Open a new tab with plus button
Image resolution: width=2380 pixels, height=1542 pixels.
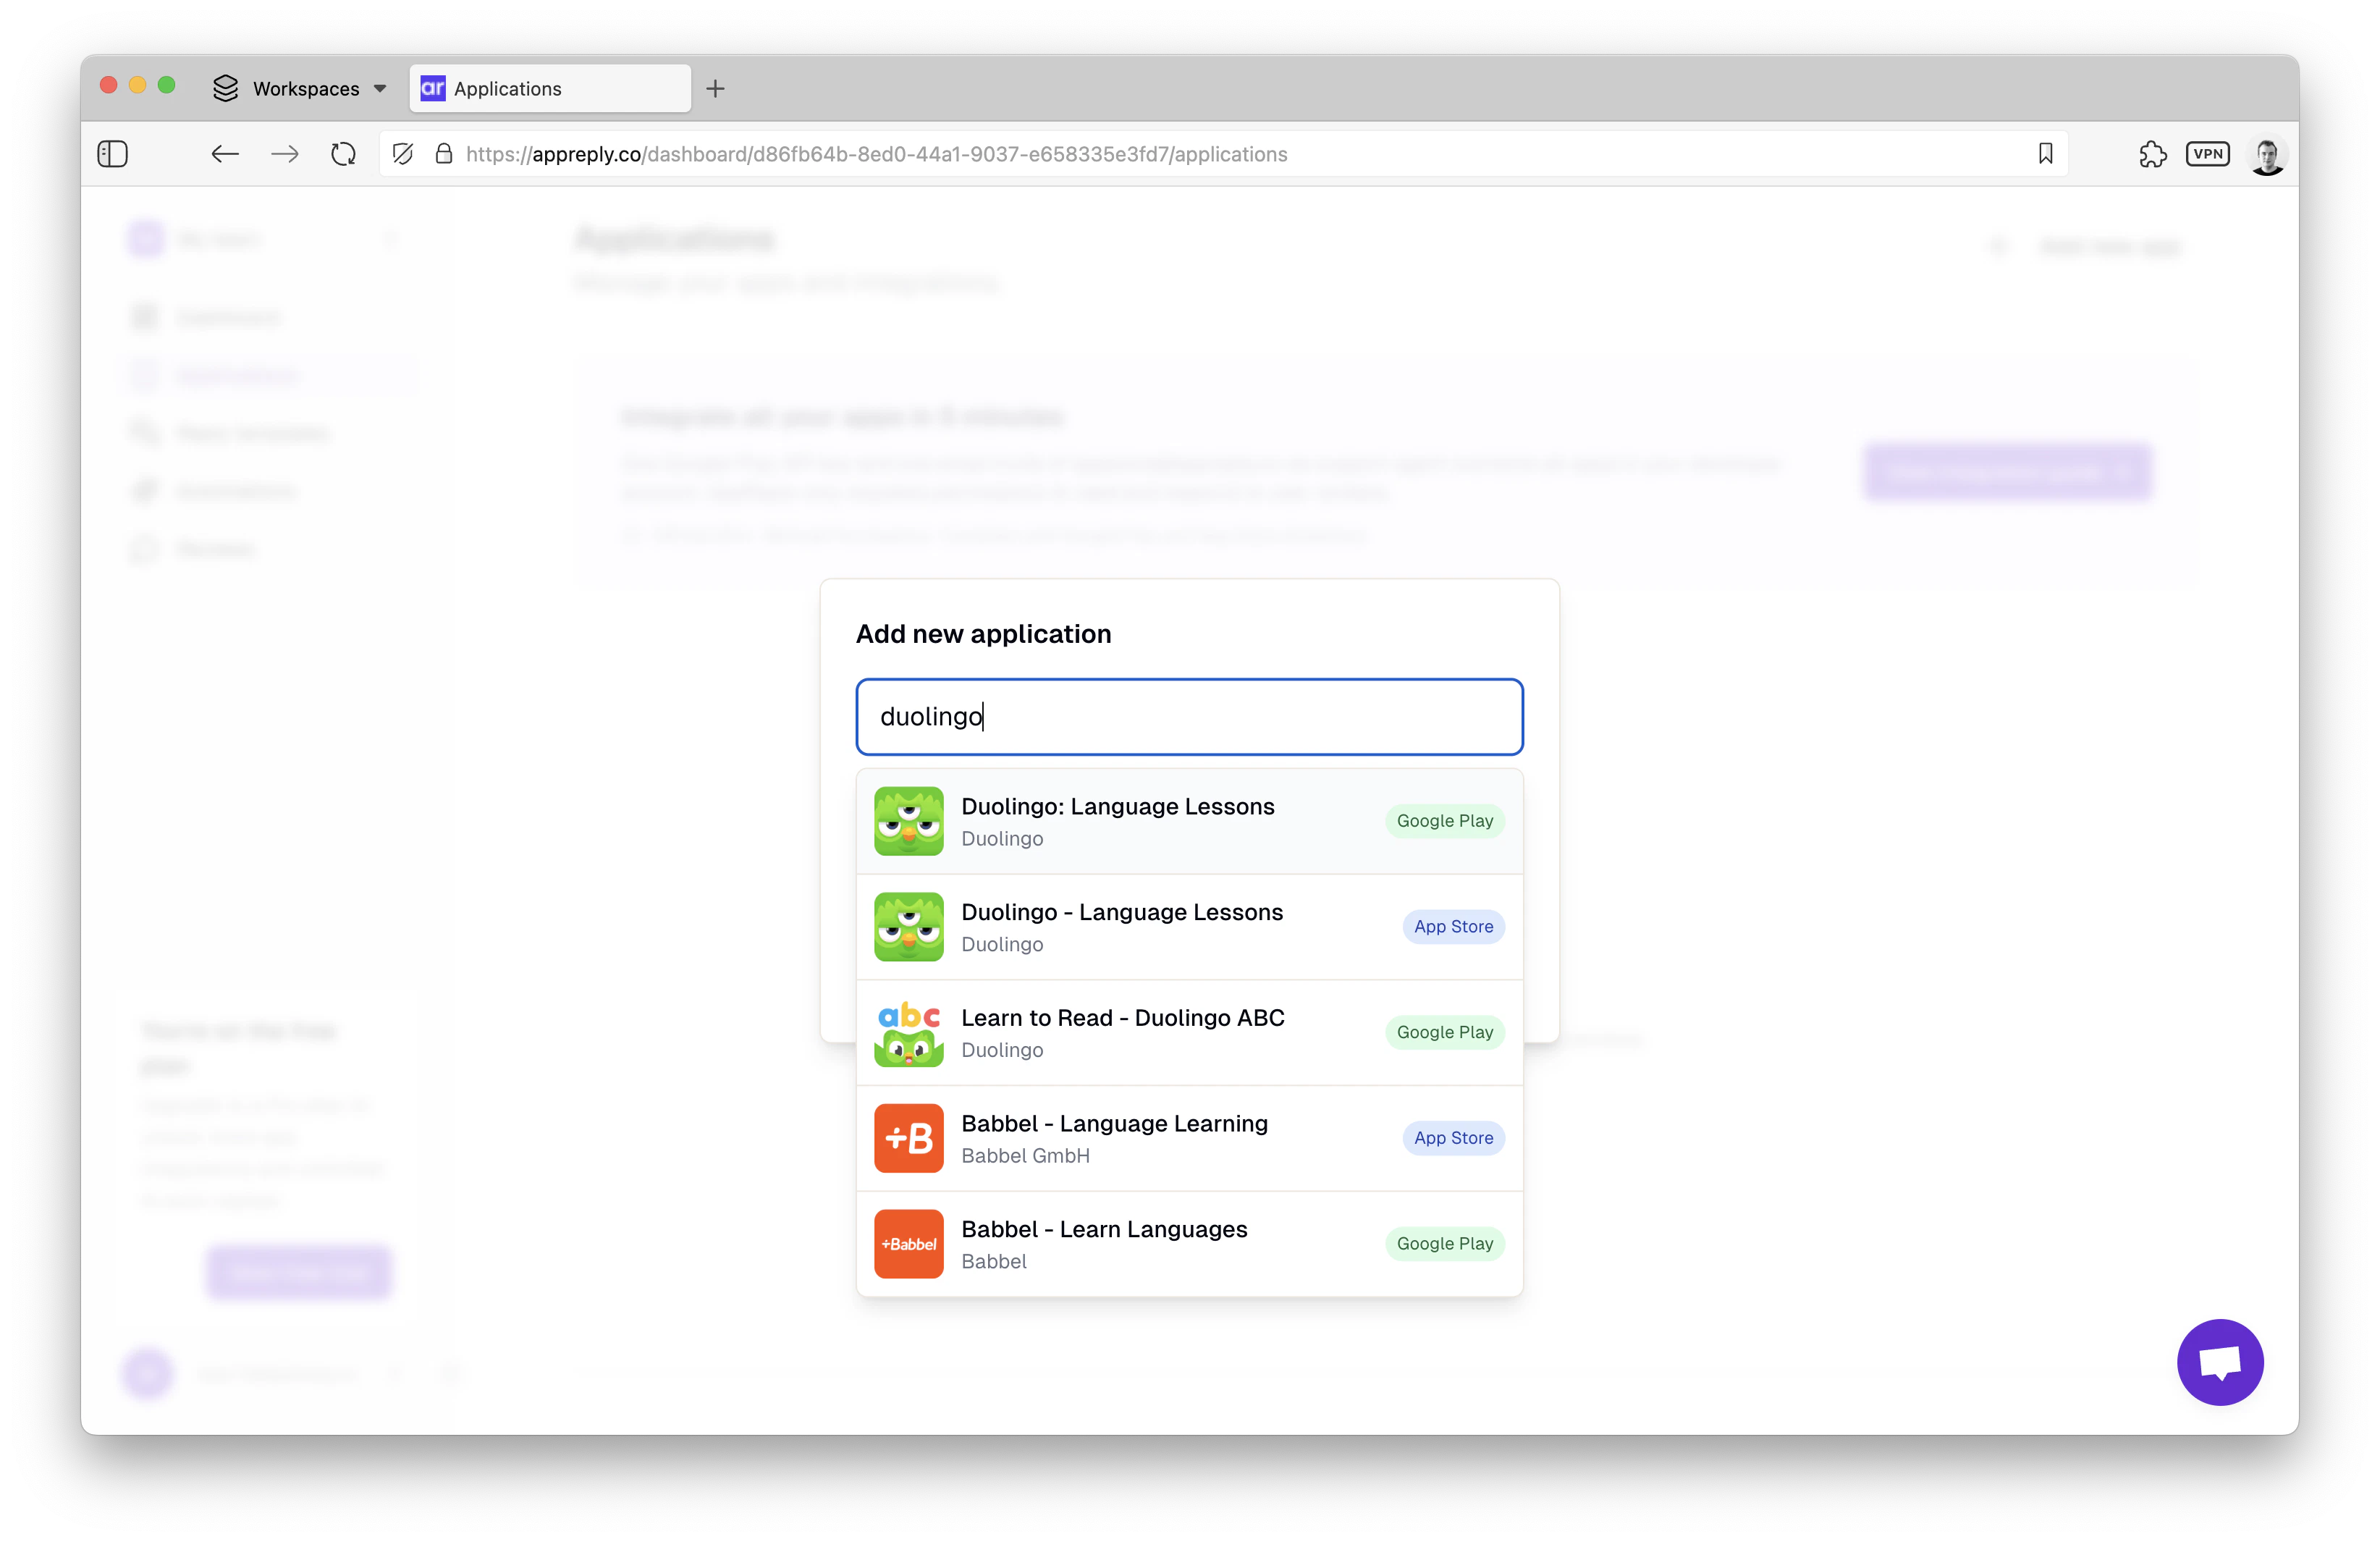[715, 89]
